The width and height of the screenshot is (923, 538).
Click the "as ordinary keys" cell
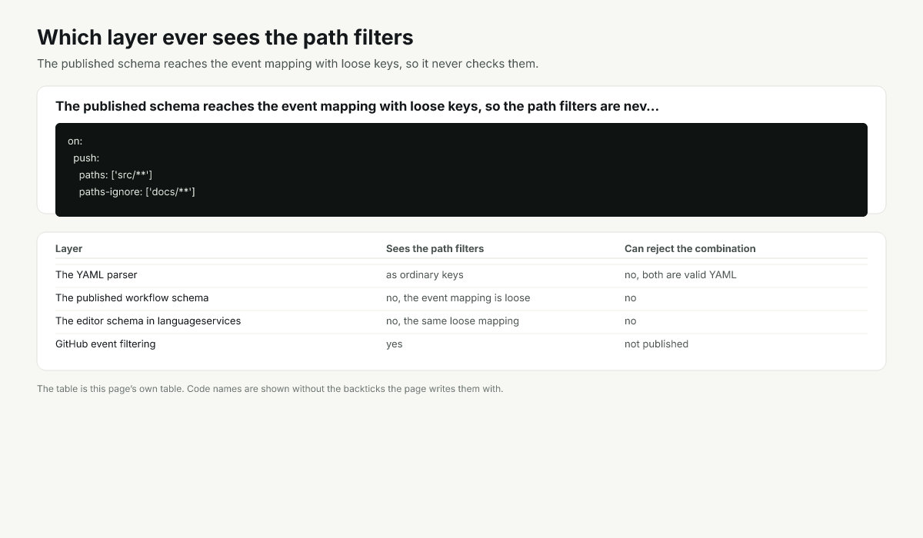pos(425,275)
